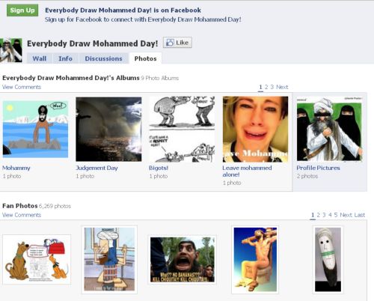
Task: Open the Leave mohammed alone! album thumbnail
Action: coord(255,129)
